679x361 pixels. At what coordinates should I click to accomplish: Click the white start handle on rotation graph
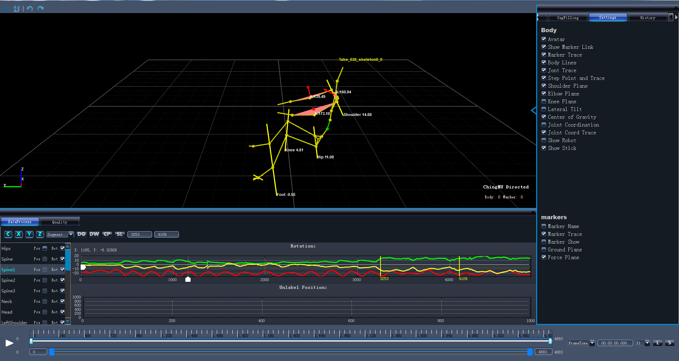click(83, 267)
